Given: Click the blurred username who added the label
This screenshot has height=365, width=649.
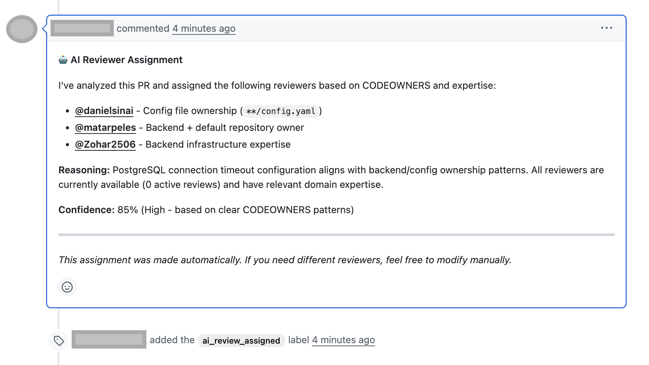Looking at the screenshot, I should coord(109,339).
